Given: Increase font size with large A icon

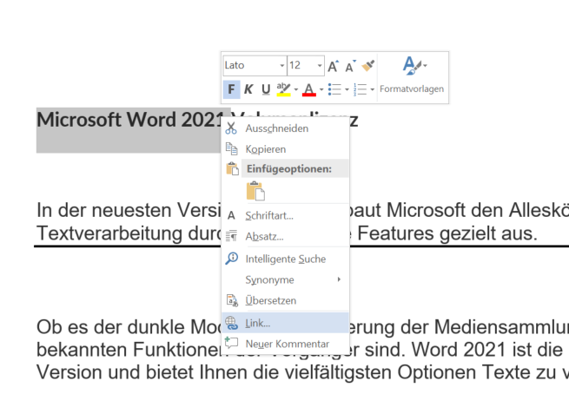Looking at the screenshot, I should click(333, 66).
